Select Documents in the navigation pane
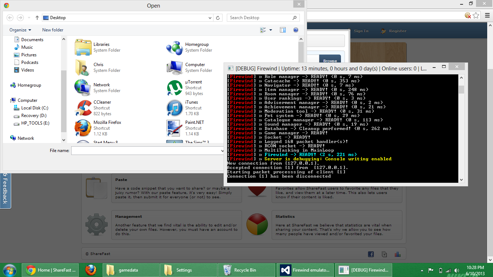The width and height of the screenshot is (493, 277). click(x=32, y=40)
